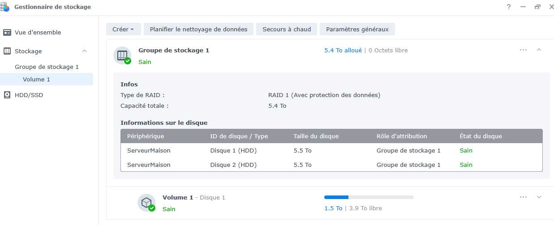Click the Stockage sidebar icon
The height and width of the screenshot is (225, 554).
pyautogui.click(x=7, y=51)
